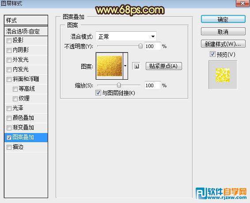Enable the 描边 stroke checkbox

[x=9, y=147]
